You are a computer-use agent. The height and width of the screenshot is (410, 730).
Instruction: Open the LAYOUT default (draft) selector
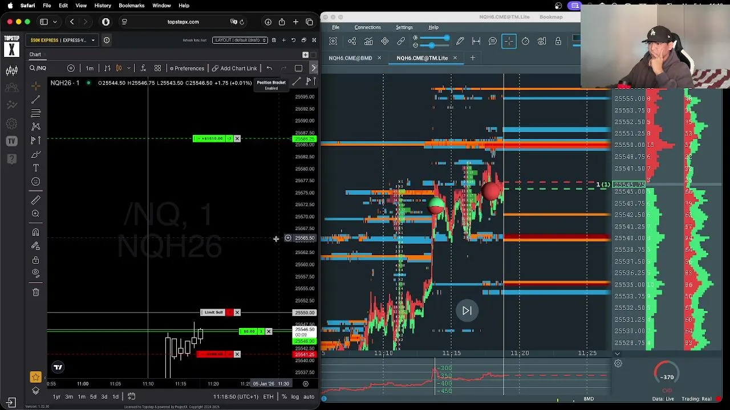(240, 40)
